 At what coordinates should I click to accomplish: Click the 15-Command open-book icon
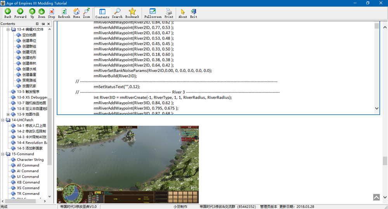8,154
